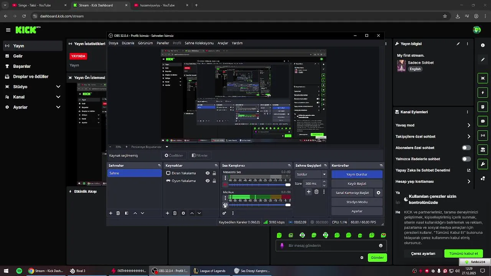
Task: Click Yayını Durdur to stop streaming
Action: 357,174
